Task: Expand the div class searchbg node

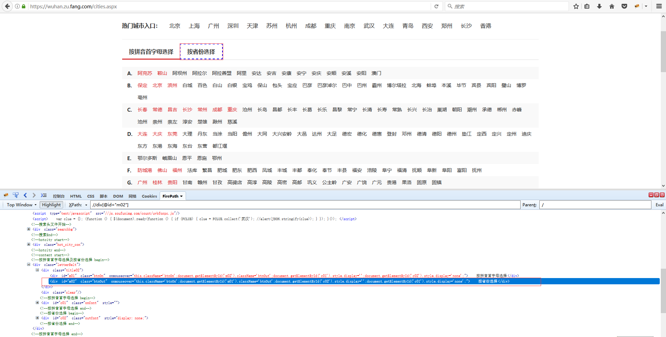Action: click(x=28, y=229)
